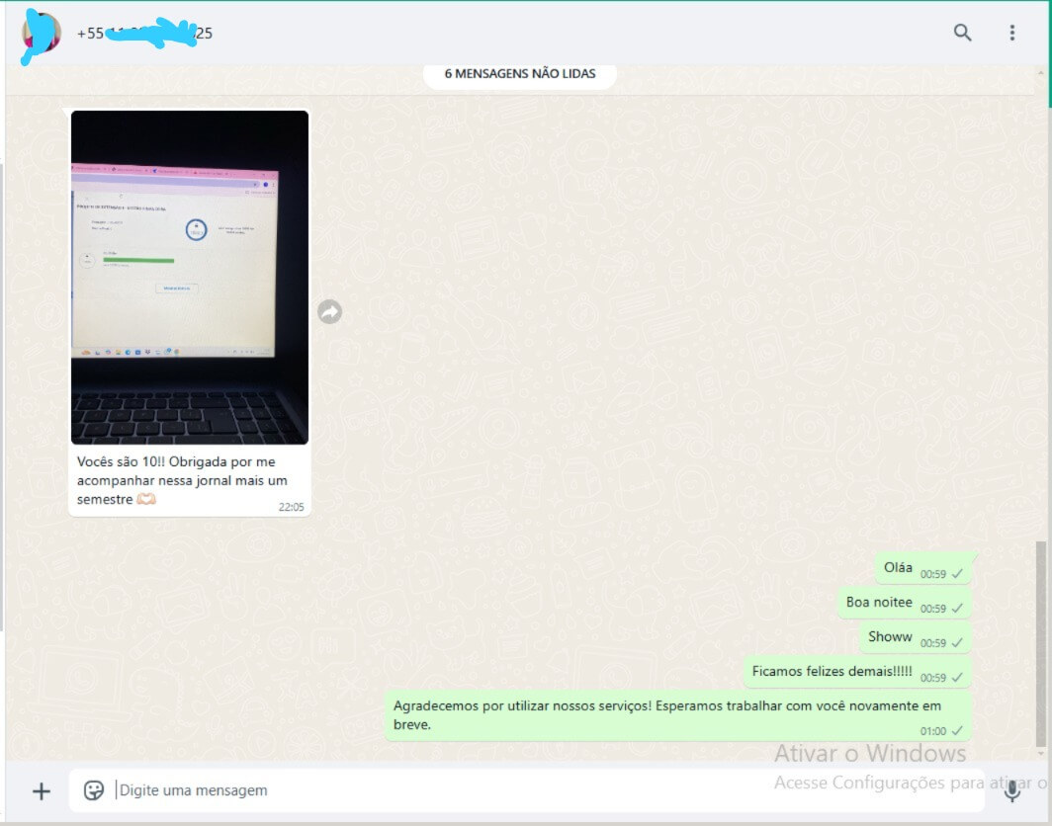Click the checkmark on the 01:00 message
The width and height of the screenshot is (1052, 826).
coord(957,732)
